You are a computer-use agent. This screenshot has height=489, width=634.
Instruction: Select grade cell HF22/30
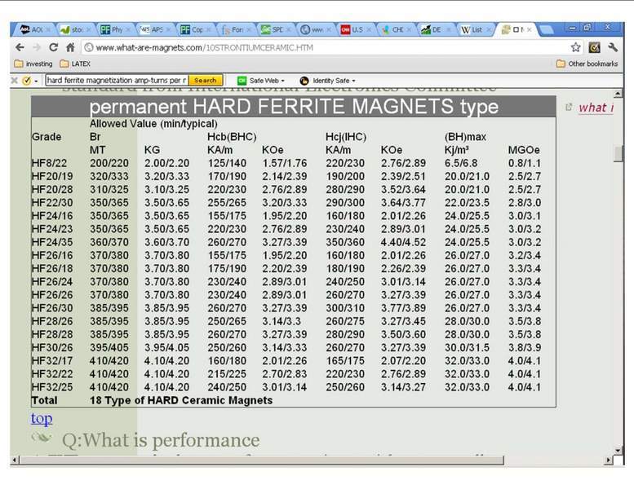(52, 203)
